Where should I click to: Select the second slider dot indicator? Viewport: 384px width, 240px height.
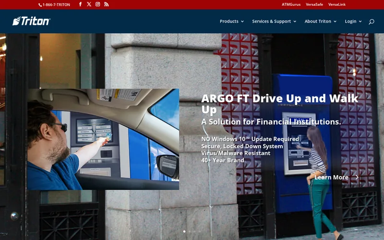click(x=189, y=231)
